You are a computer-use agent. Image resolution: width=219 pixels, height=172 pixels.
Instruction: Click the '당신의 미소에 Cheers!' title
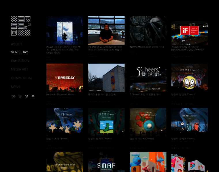[x=142, y=138]
